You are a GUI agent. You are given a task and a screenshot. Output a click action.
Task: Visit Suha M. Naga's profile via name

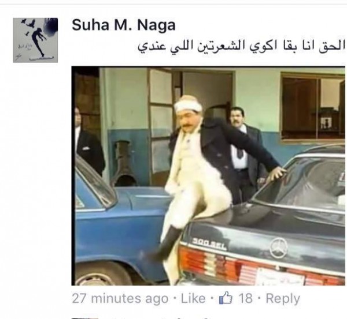click(x=124, y=25)
